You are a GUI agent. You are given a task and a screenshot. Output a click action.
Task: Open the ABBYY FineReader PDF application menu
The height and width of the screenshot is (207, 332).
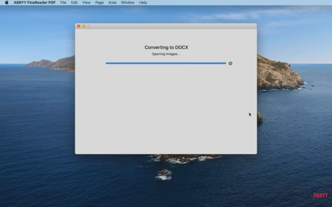tap(35, 3)
